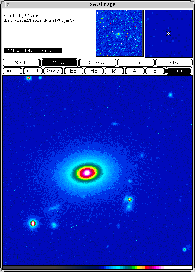
Task: Select the Color menu button
Action: coord(59,63)
